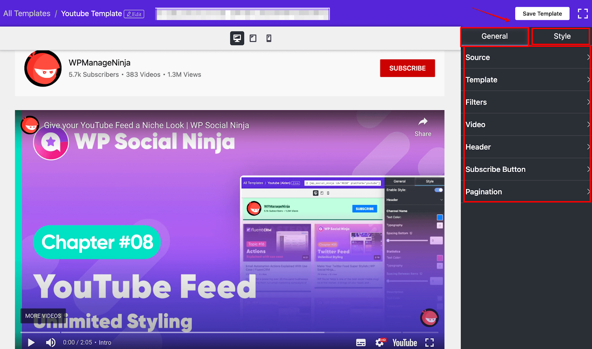Toggle video subtitles
The width and height of the screenshot is (592, 349).
361,343
